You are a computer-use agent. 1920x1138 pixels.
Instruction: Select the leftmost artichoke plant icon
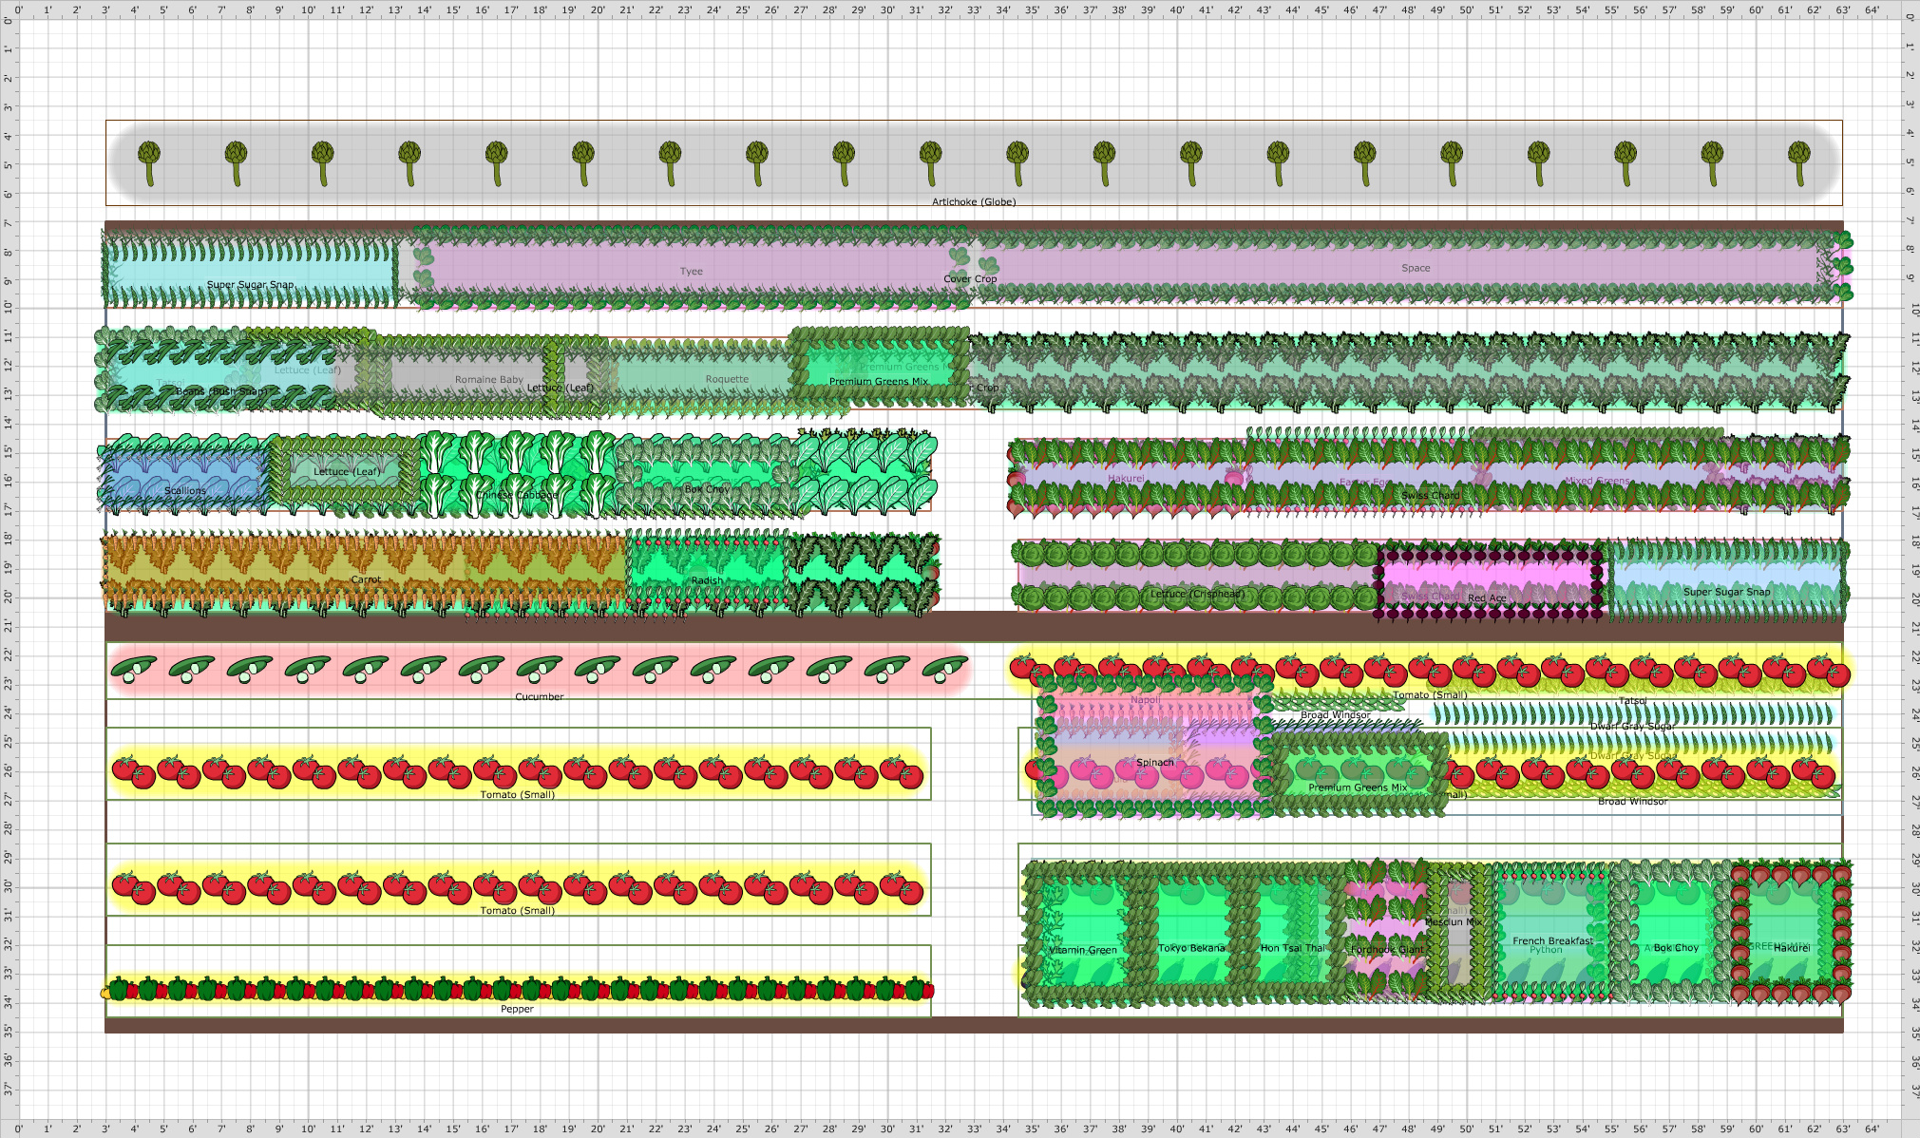149,163
